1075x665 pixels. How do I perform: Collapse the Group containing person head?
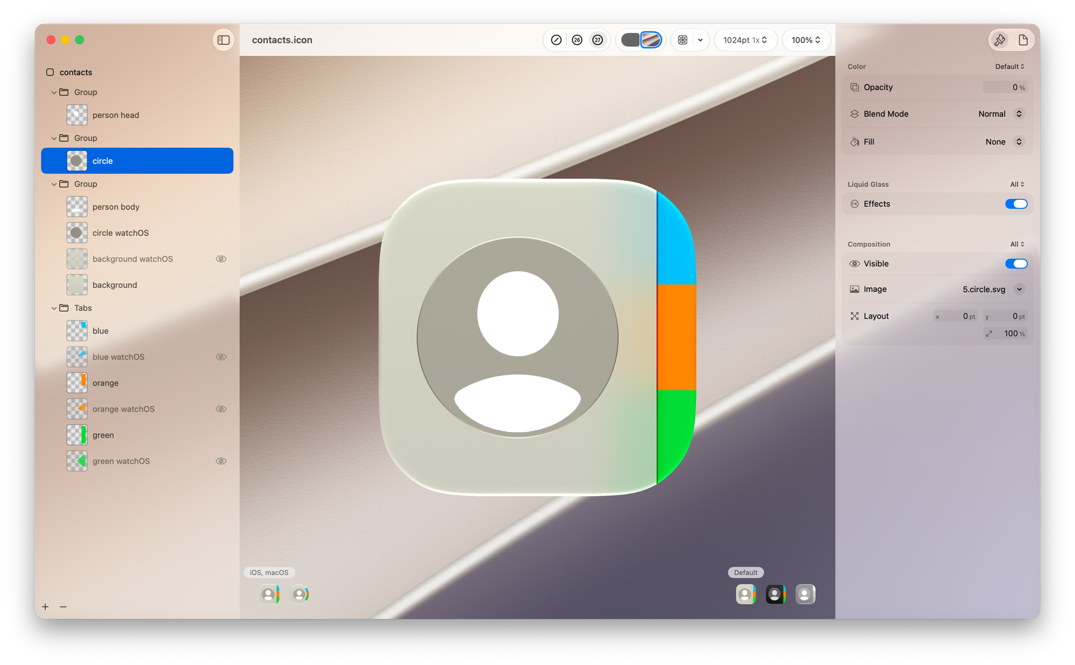point(54,92)
